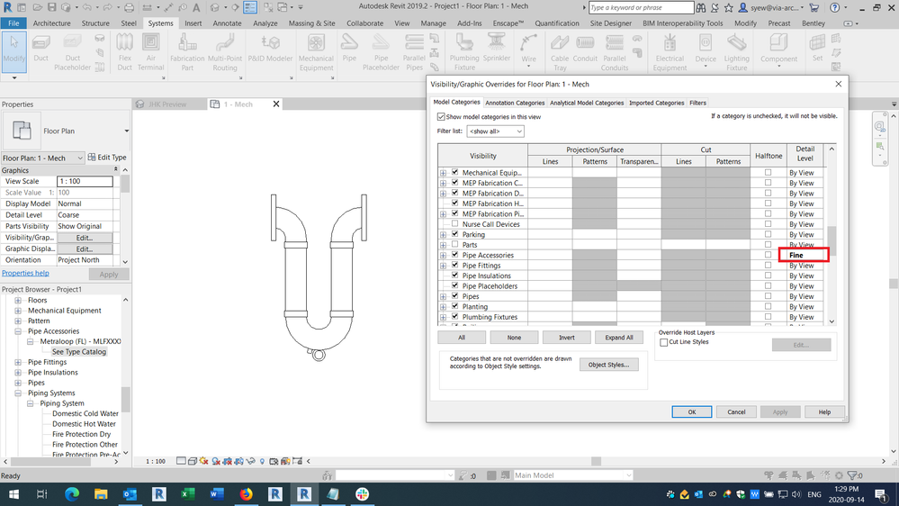Switch to the Imported Categories tab
This screenshot has width=899, height=506.
tap(656, 103)
